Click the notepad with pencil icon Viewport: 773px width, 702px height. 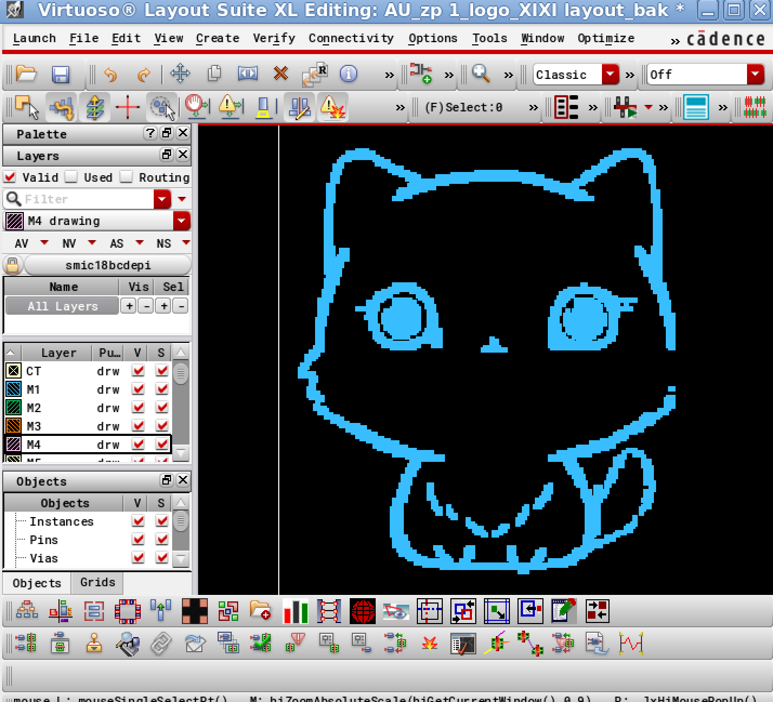(x=564, y=612)
